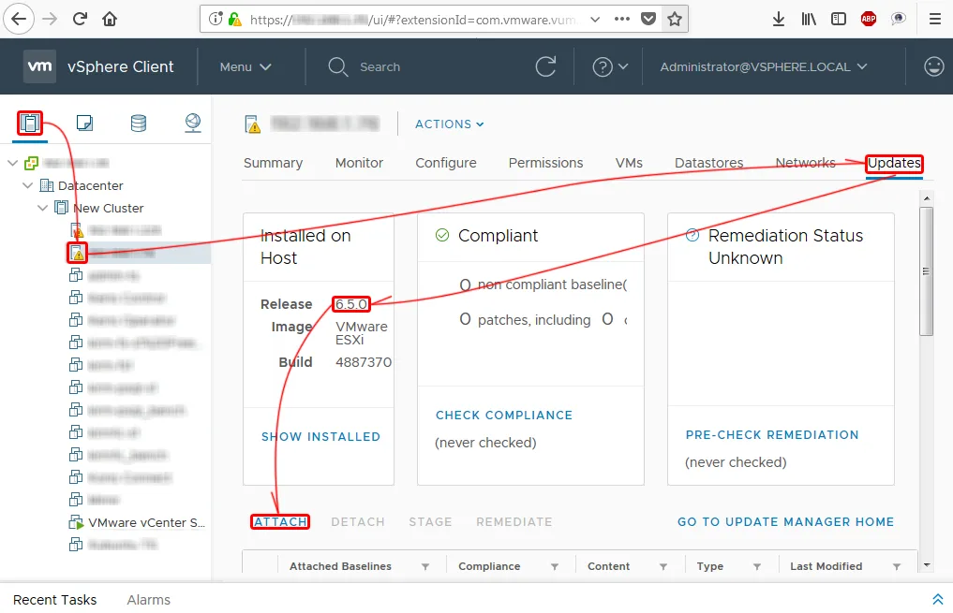Refresh vSphere Client with circular arrow

(545, 66)
